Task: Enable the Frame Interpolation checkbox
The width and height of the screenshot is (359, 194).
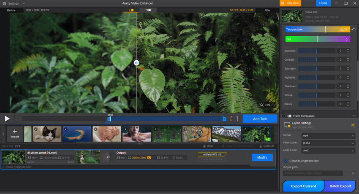Action: pyautogui.click(x=283, y=116)
